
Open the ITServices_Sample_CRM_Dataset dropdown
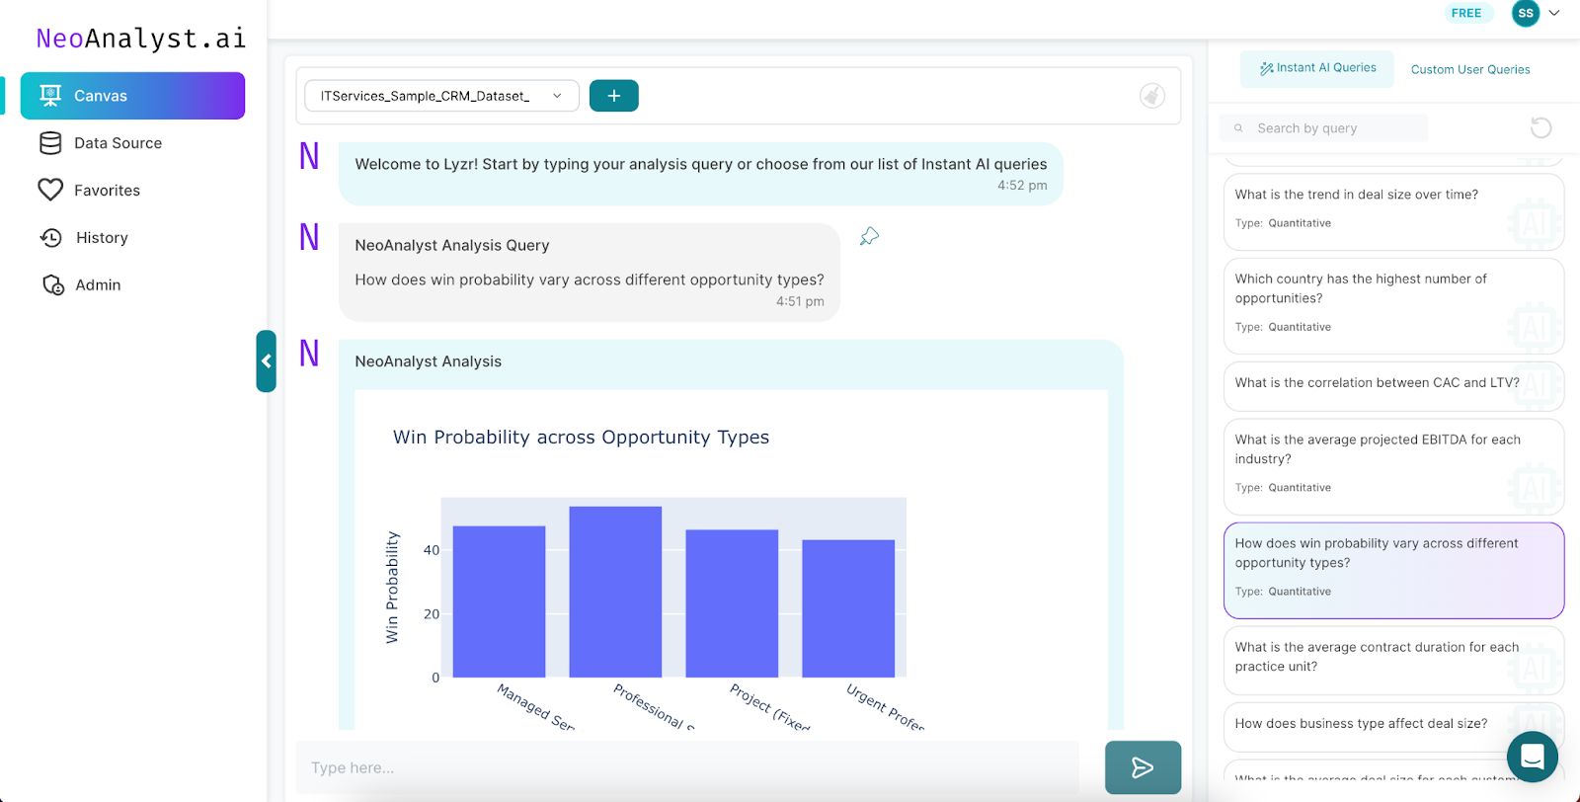tap(441, 96)
